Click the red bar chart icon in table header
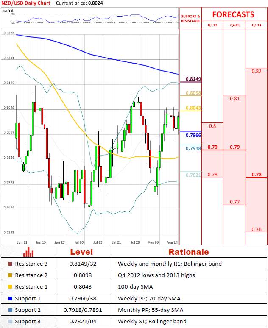Screen dimensions: 268x328 click(29, 252)
